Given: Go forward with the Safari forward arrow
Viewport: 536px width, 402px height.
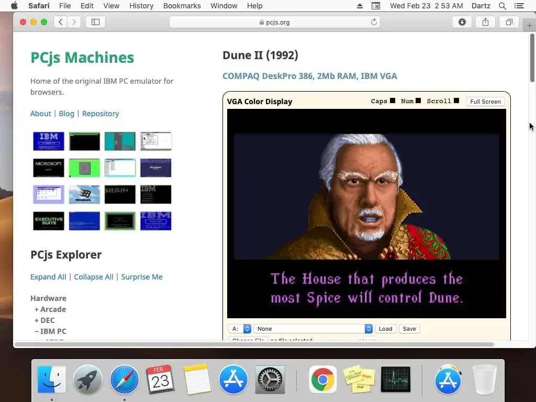Looking at the screenshot, I should pos(74,22).
